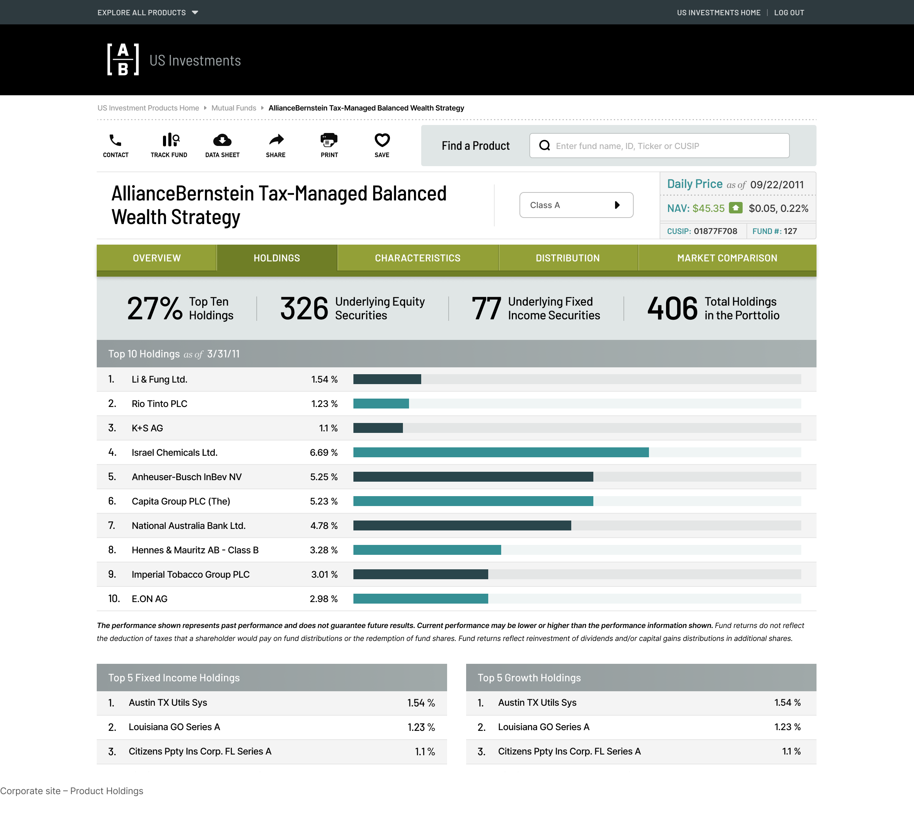The width and height of the screenshot is (914, 833).
Task: Click the search magnifier icon
Action: click(x=545, y=146)
